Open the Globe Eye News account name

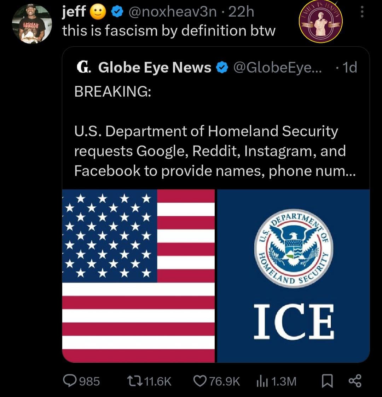point(155,67)
